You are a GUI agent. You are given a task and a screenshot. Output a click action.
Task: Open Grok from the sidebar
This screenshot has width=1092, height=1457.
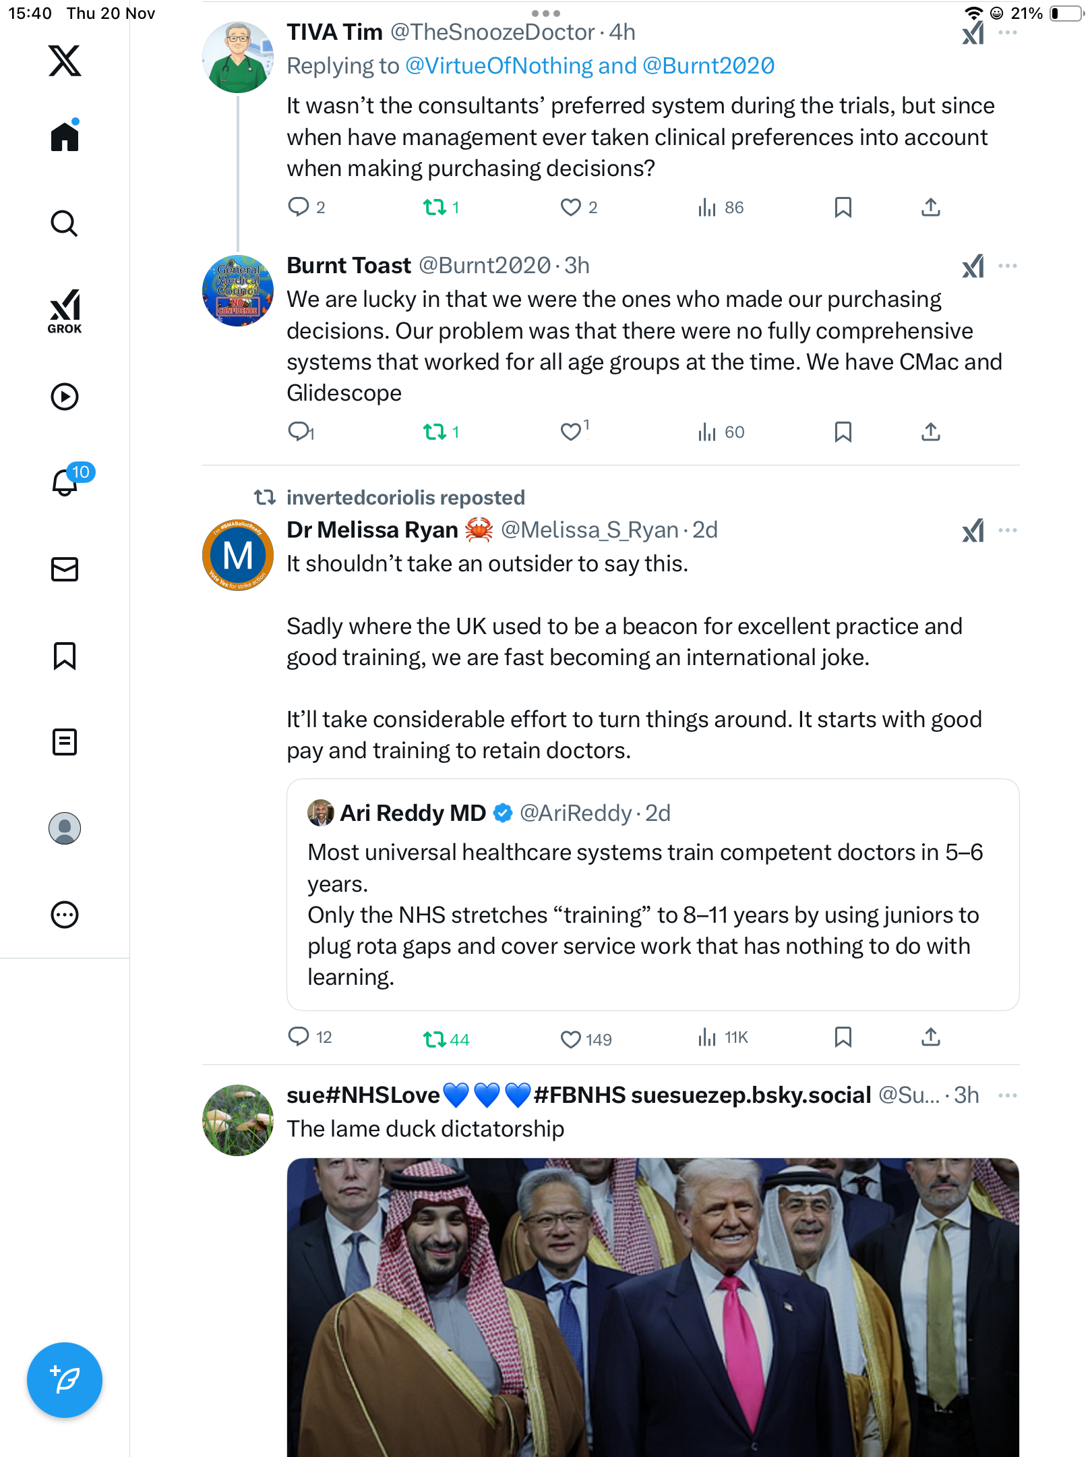click(x=65, y=311)
